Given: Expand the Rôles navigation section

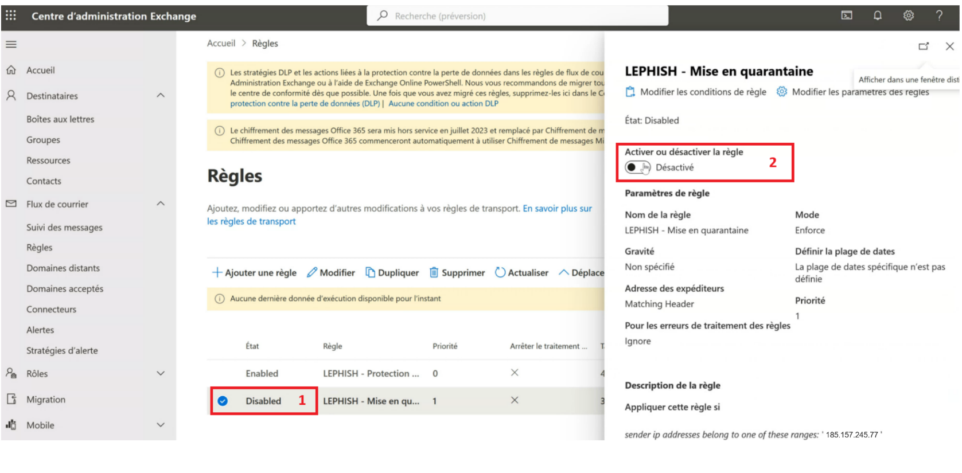Looking at the screenshot, I should point(161,374).
